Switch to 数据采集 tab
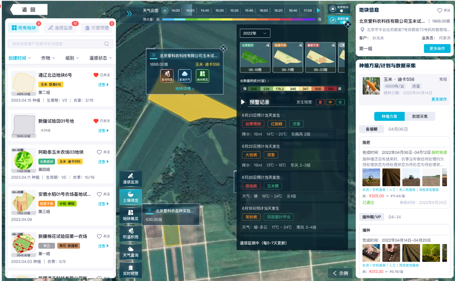The width and height of the screenshot is (455, 281). click(420, 117)
